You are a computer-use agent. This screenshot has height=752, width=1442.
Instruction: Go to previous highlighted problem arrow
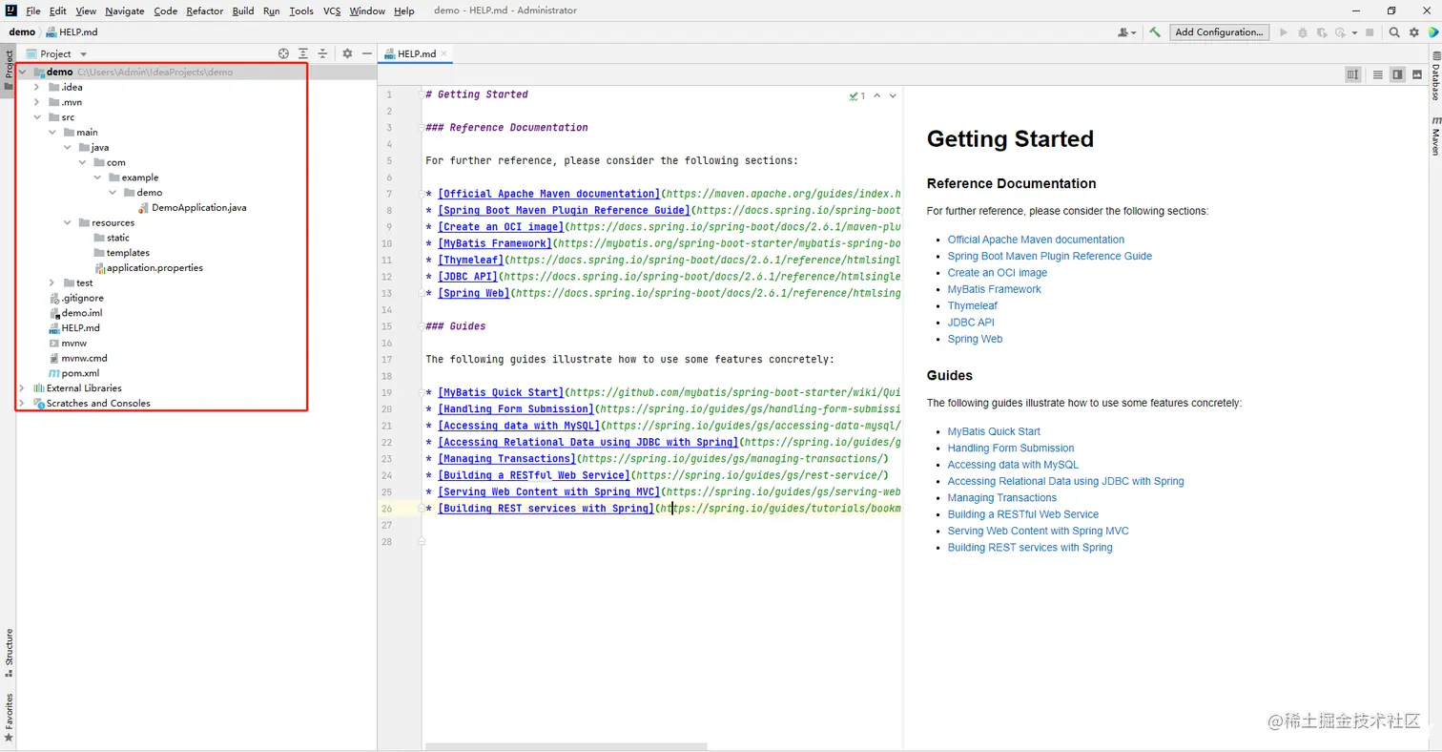[877, 95]
